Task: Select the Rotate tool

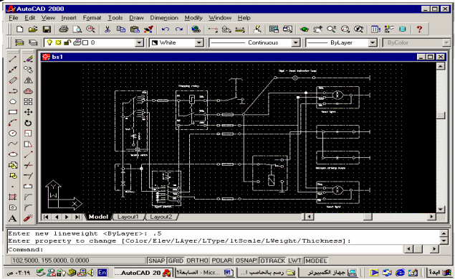Action: (28, 123)
